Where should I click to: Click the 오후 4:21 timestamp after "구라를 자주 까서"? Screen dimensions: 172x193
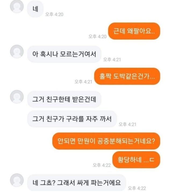pyautogui.click(x=127, y=124)
